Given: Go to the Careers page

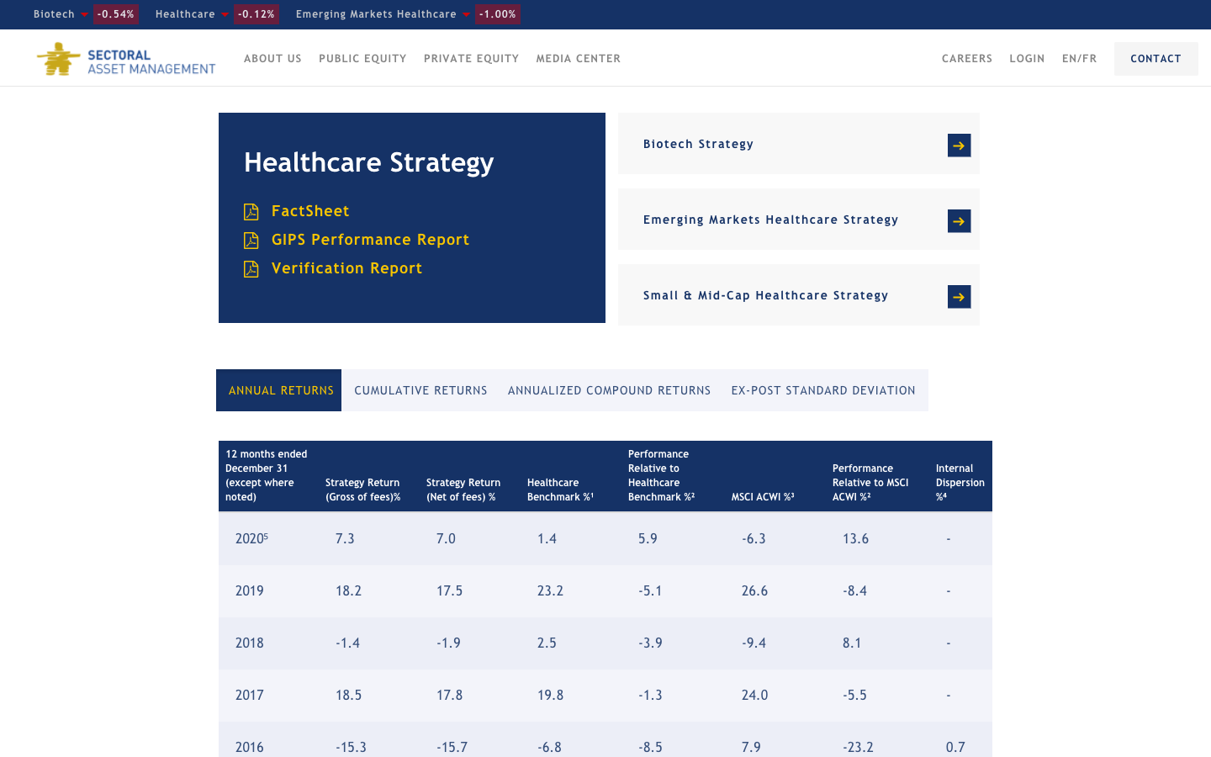Looking at the screenshot, I should pyautogui.click(x=967, y=59).
